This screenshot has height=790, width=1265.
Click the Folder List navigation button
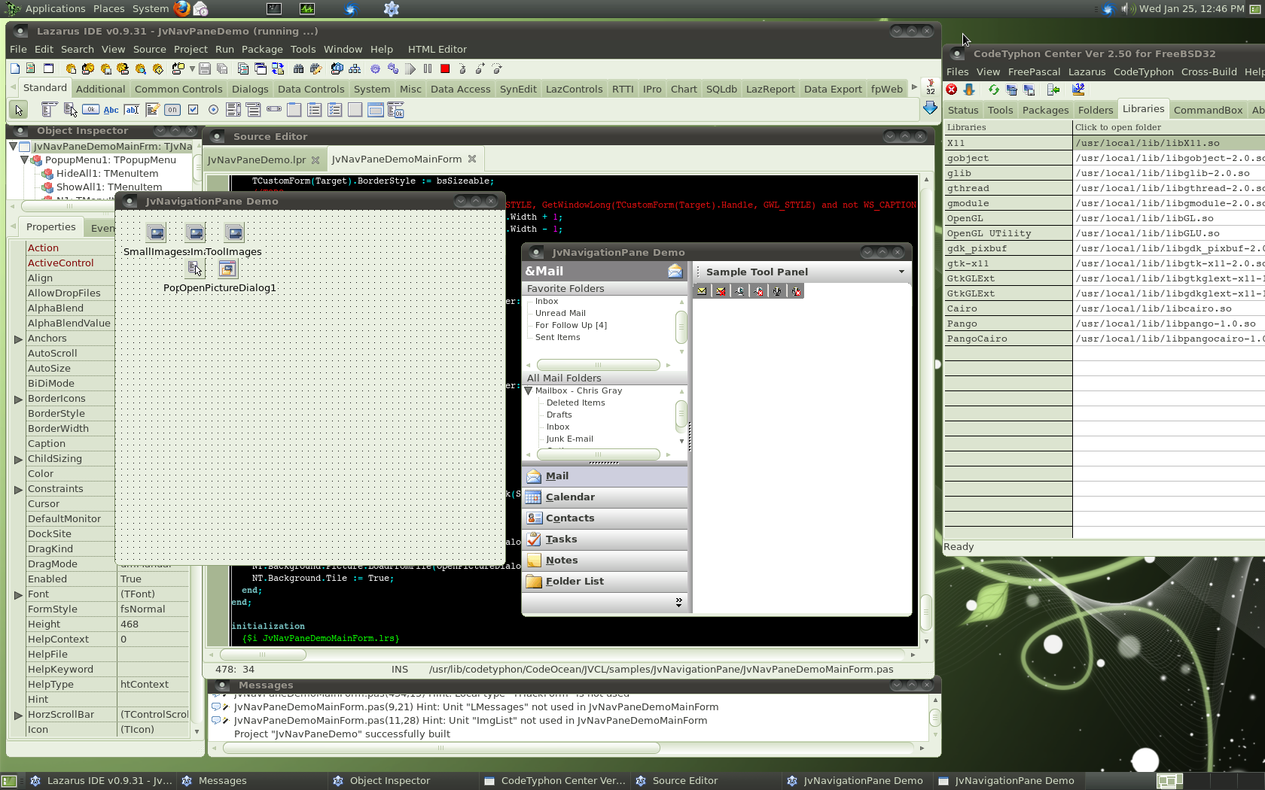(x=575, y=582)
